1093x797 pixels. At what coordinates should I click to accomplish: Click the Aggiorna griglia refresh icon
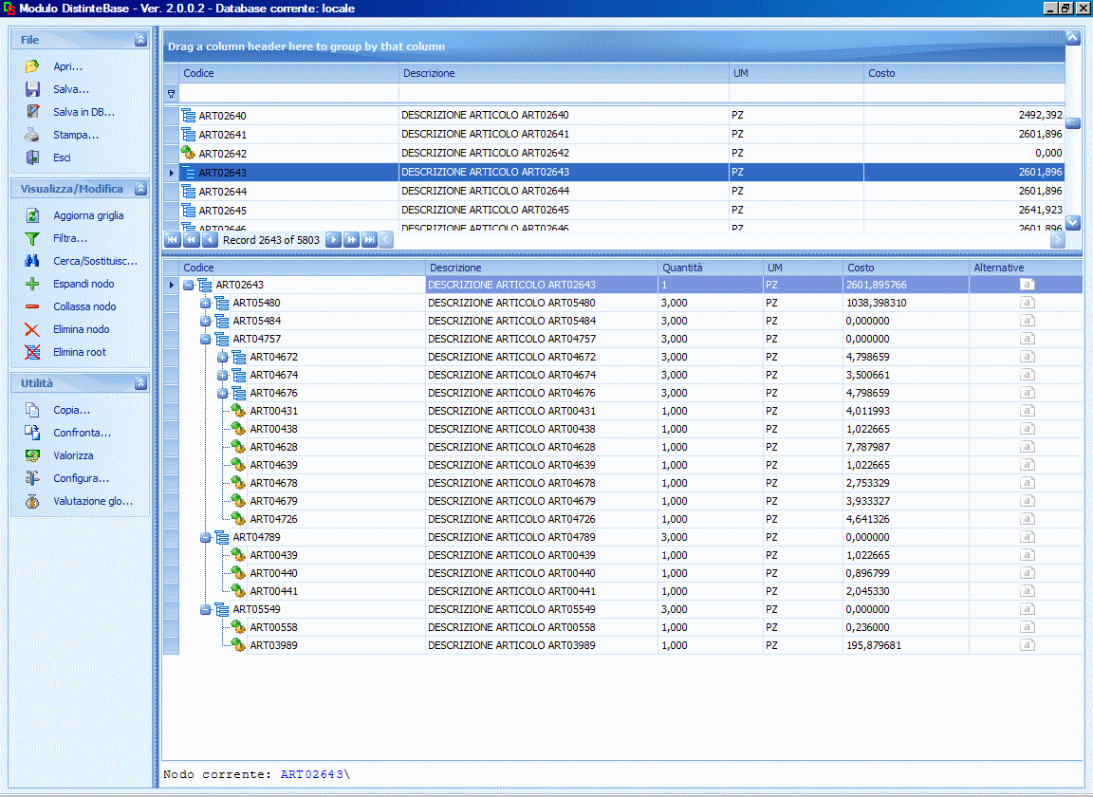pyautogui.click(x=32, y=215)
